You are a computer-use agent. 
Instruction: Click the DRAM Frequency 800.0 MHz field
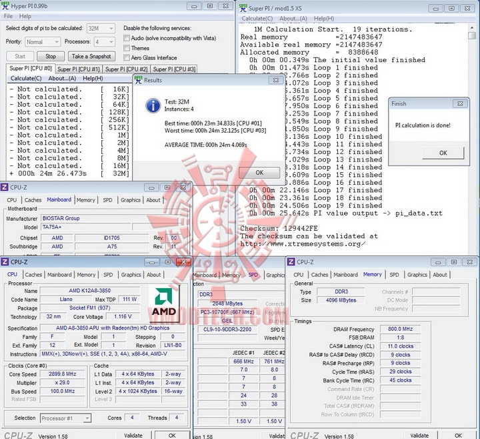(401, 329)
